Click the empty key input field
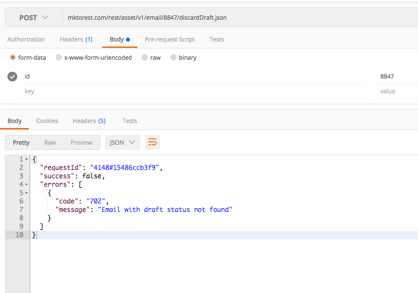This screenshot has height=293, width=418. click(x=193, y=91)
